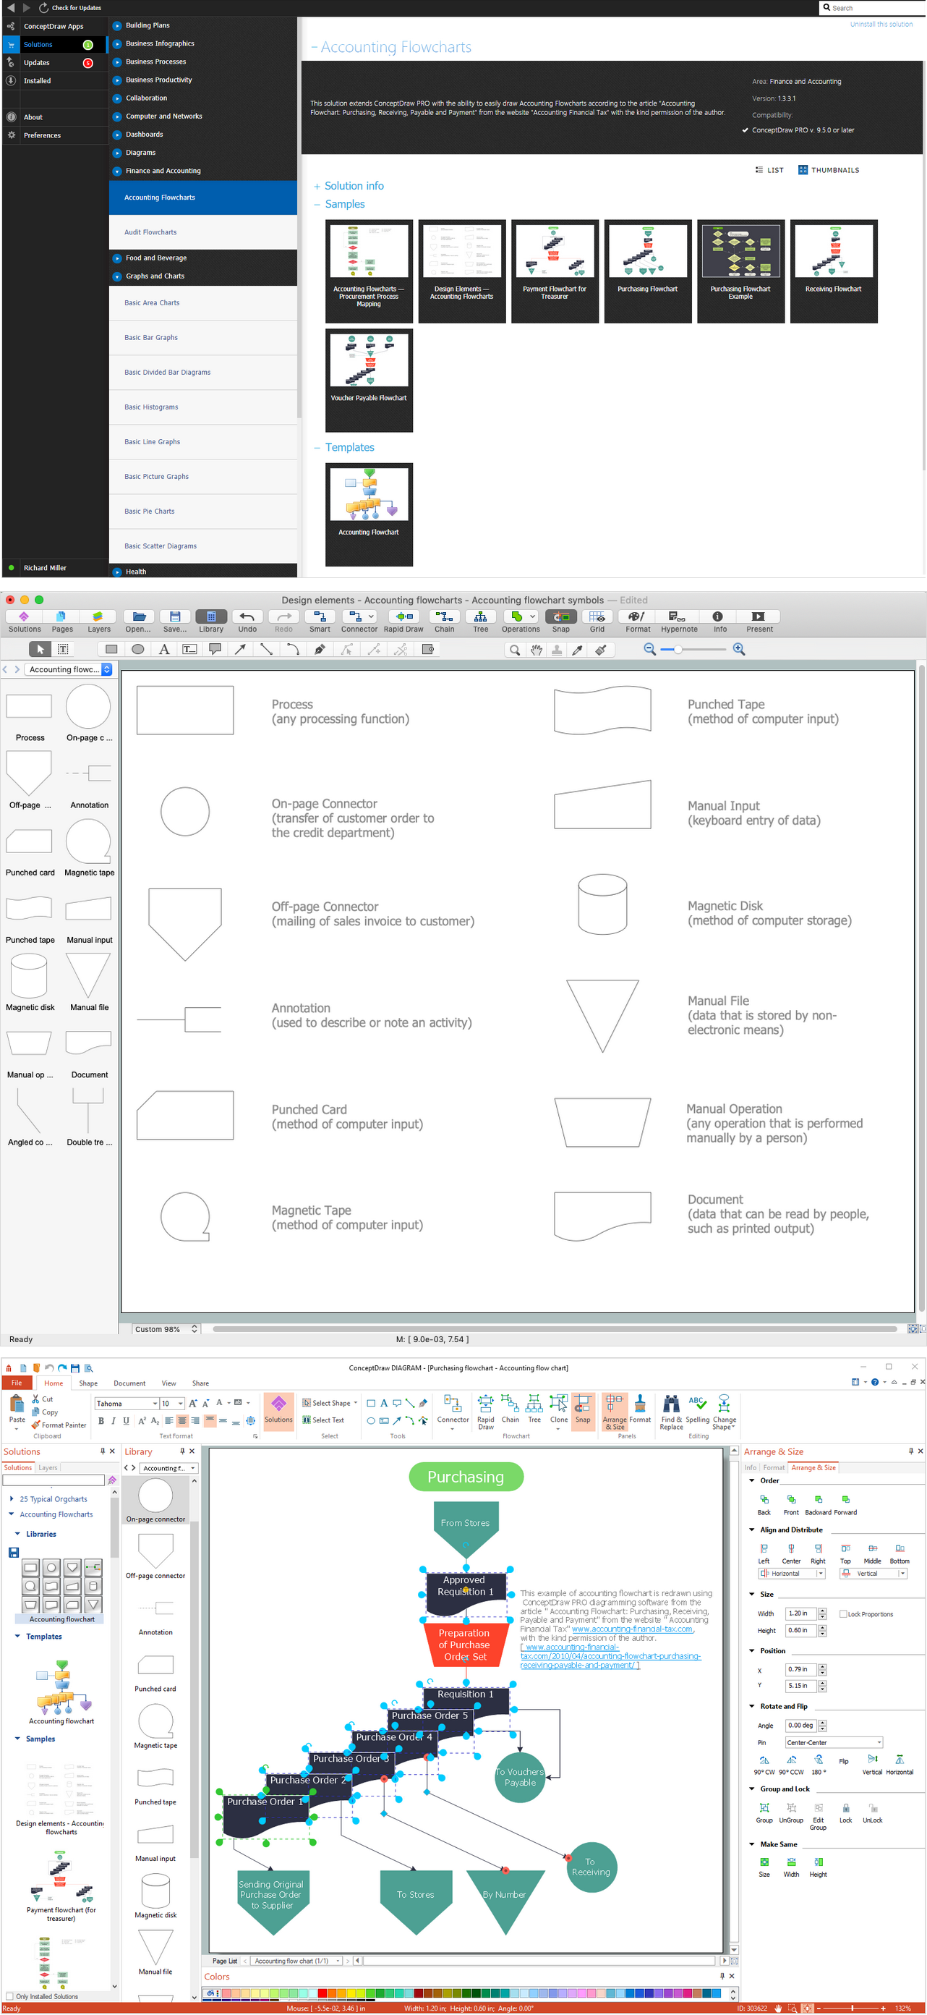Toggle Italic text formatting
The width and height of the screenshot is (927, 2015).
tap(114, 1420)
